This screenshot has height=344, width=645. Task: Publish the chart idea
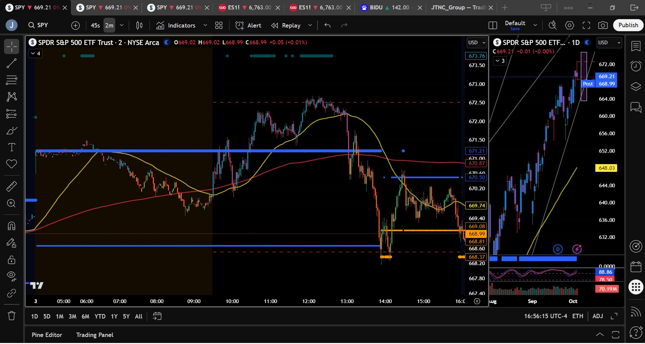(x=628, y=25)
